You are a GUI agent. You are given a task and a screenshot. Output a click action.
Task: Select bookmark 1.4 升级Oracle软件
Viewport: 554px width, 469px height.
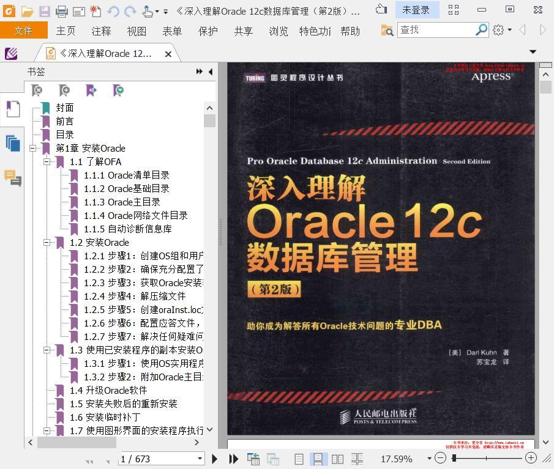pyautogui.click(x=108, y=390)
